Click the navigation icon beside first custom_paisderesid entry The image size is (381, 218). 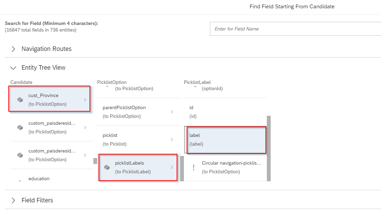pos(20,128)
